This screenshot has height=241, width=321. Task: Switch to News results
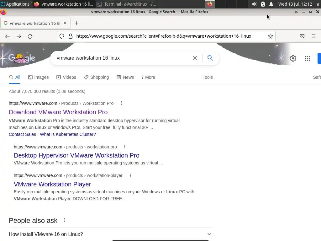[125, 77]
